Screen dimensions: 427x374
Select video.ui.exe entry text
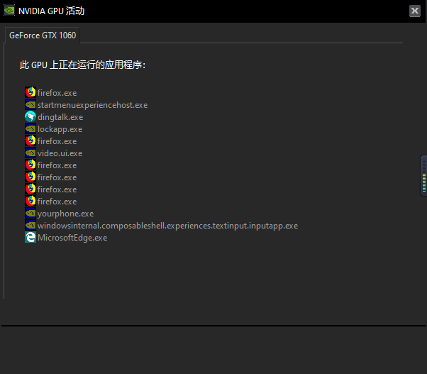60,153
